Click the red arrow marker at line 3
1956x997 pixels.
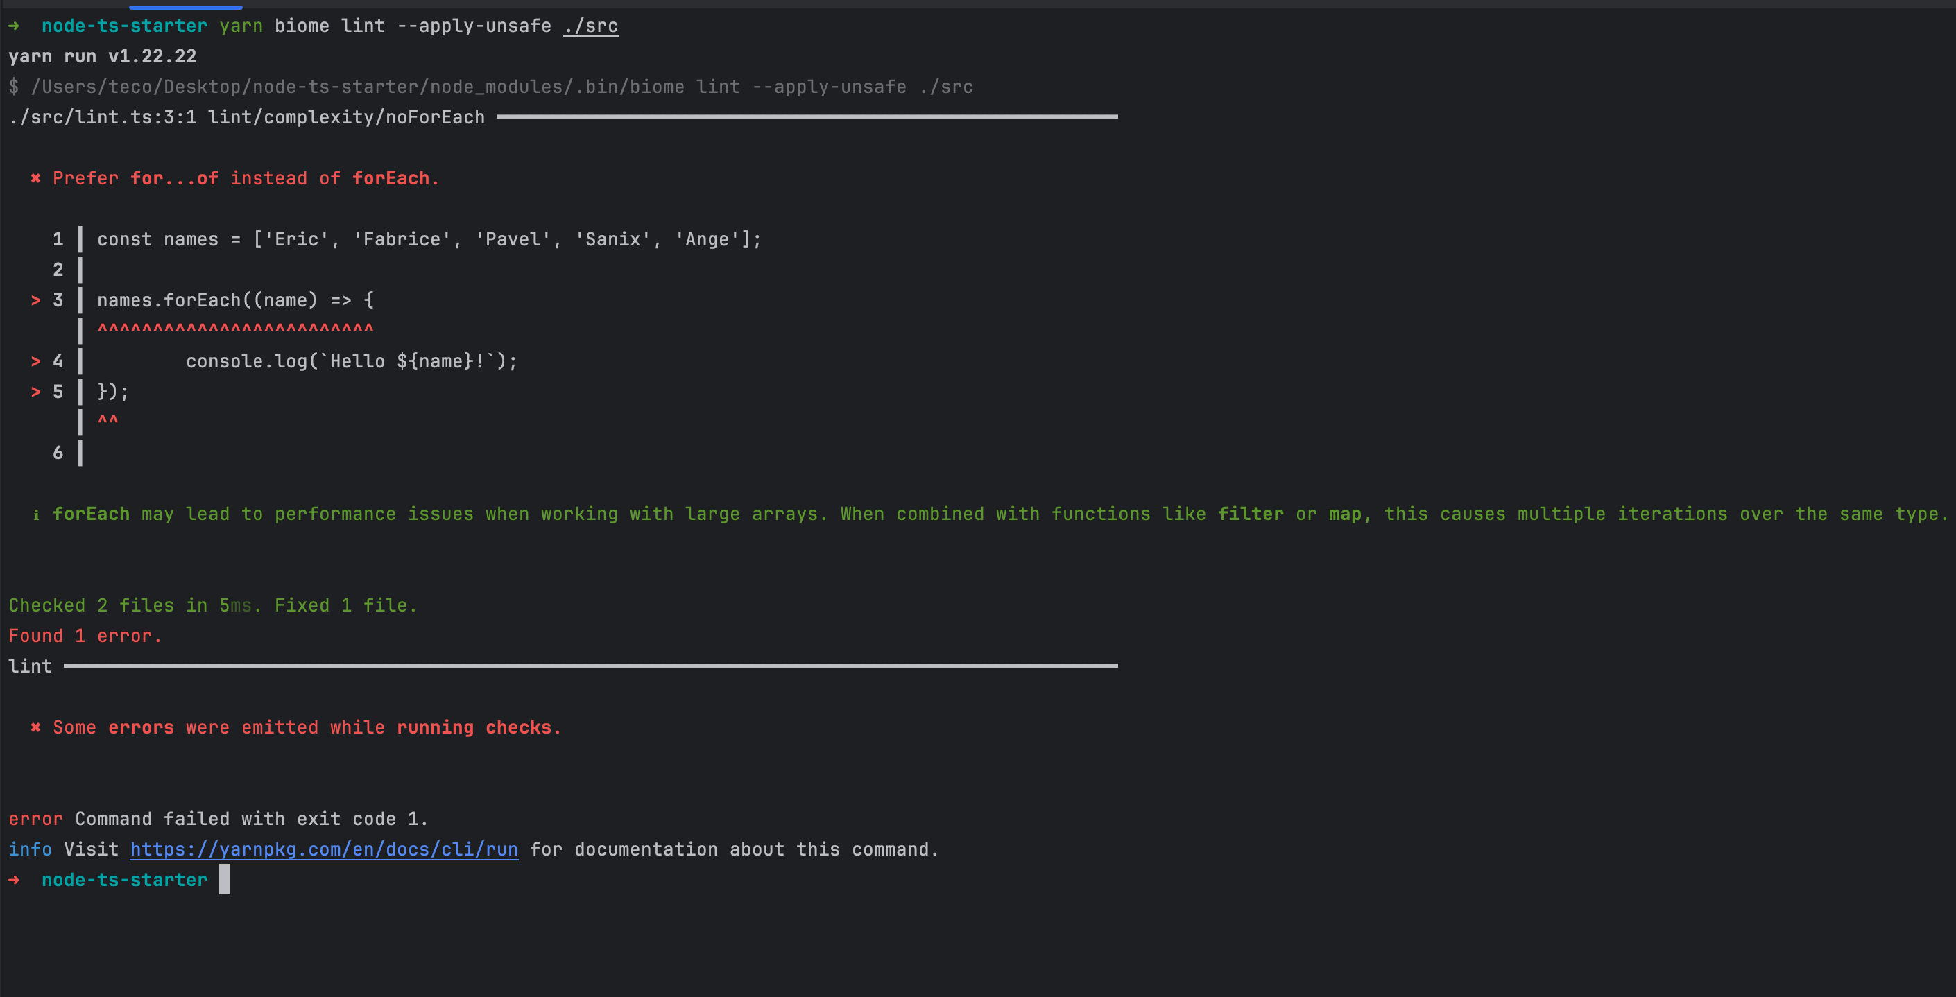click(35, 300)
